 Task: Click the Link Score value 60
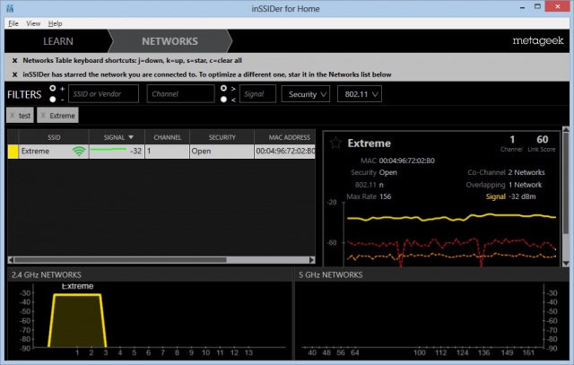(542, 140)
